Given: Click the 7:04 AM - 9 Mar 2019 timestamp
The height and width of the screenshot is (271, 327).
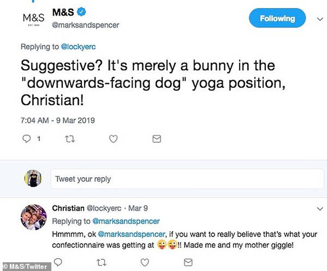Looking at the screenshot, I should click(x=57, y=120).
